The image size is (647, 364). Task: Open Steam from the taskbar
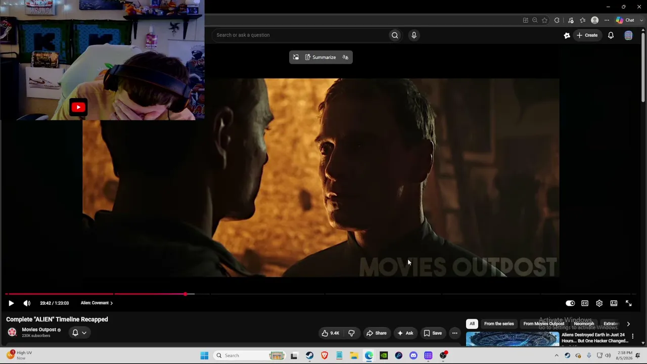(x=309, y=355)
